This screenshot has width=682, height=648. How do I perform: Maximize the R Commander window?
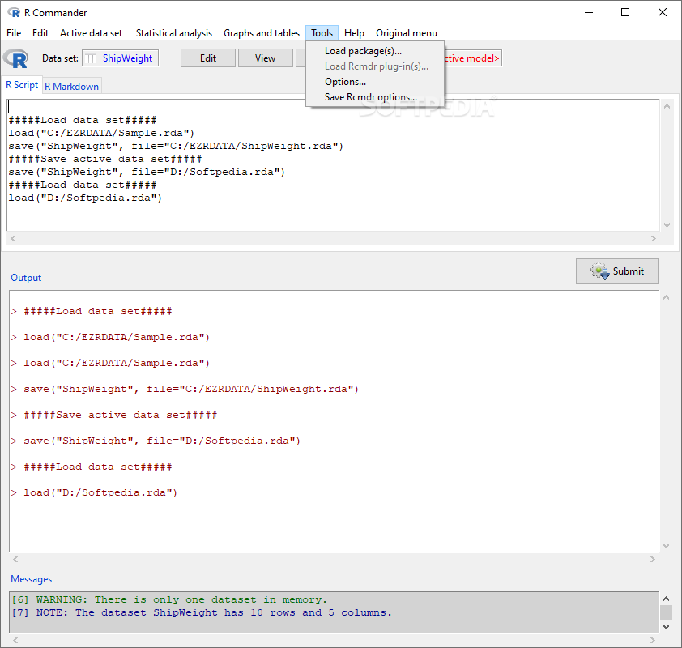click(625, 12)
